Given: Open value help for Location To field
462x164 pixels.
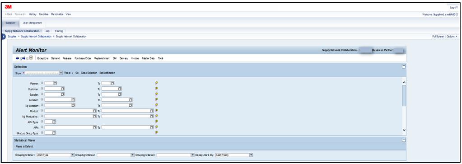Looking at the screenshot, I should click(131, 100).
